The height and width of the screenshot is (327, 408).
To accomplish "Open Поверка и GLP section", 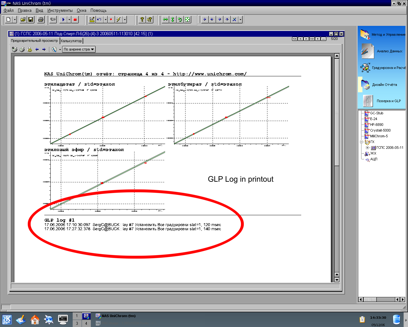I will click(382, 101).
